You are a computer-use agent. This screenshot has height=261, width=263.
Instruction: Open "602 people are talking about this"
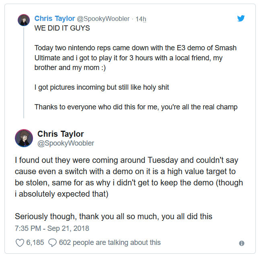110,243
